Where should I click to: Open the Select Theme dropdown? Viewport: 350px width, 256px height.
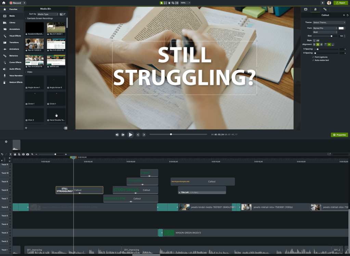[328, 22]
